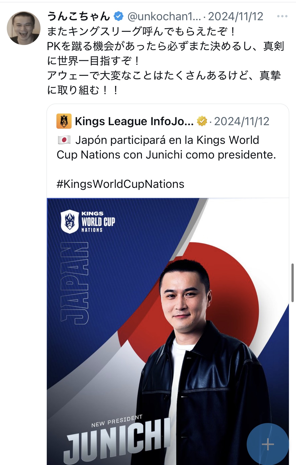Tap the blue verified badge beside うんこちゃん
Image resolution: width=296 pixels, height=465 pixels.
pos(118,16)
